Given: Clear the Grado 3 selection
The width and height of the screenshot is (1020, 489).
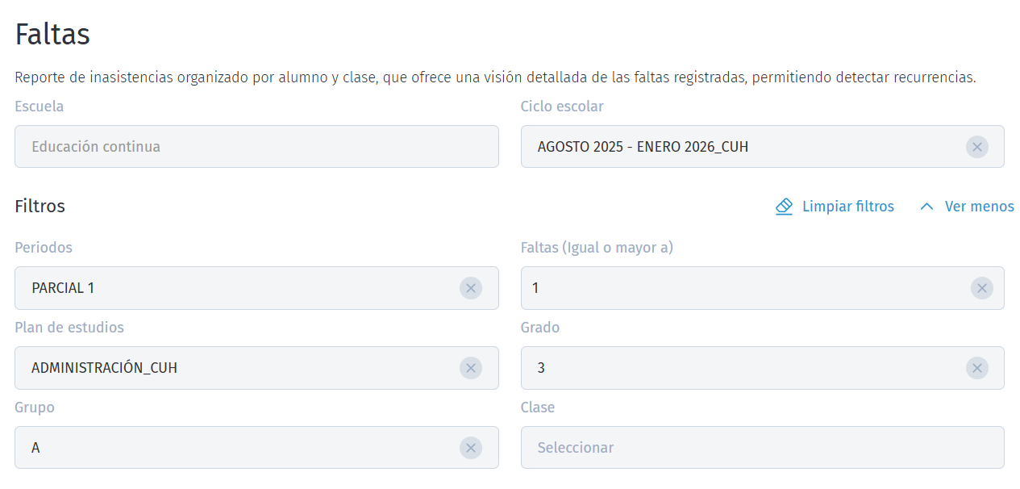Looking at the screenshot, I should coord(977,368).
